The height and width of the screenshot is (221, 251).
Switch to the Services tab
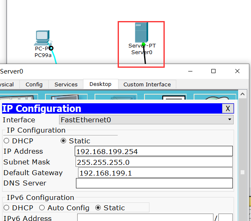coord(66,84)
